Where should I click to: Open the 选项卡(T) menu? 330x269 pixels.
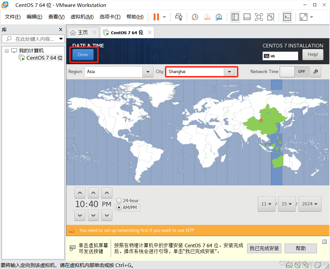[x=110, y=17]
